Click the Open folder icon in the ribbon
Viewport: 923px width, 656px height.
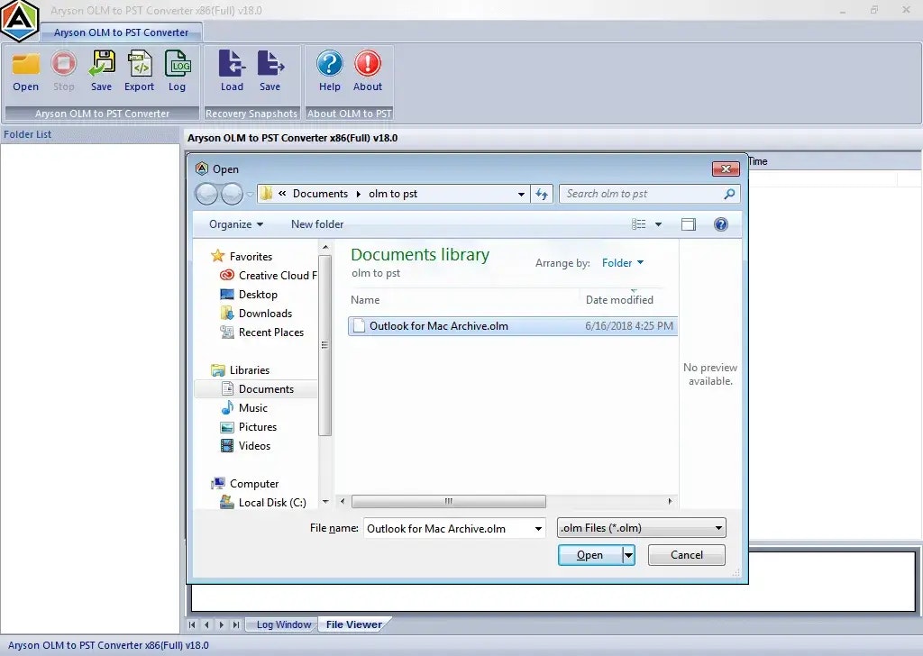26,64
